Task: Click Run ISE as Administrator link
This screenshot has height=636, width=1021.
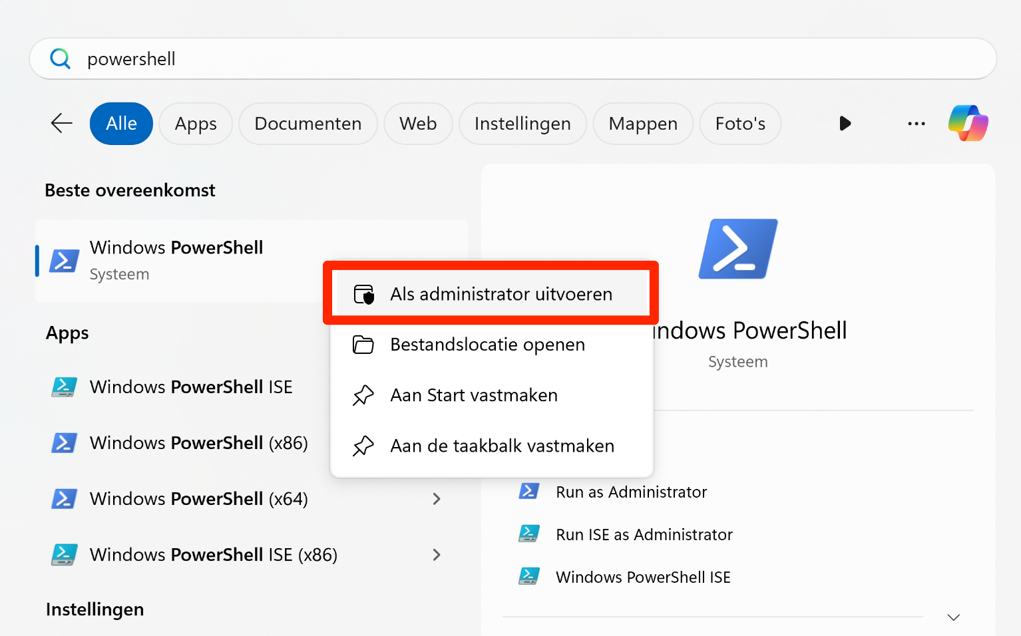Action: pos(644,535)
